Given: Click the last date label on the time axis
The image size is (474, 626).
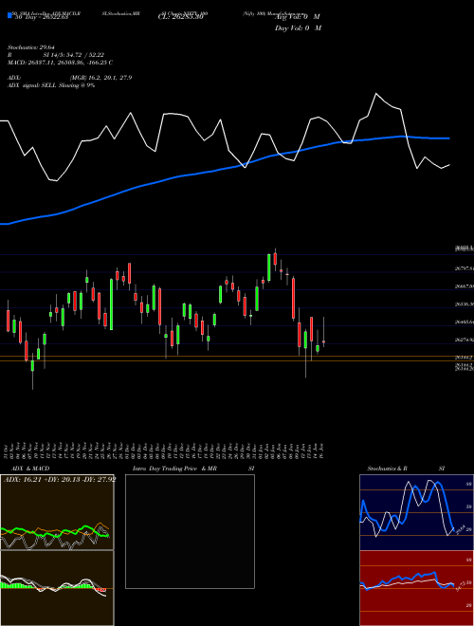Looking at the screenshot, I should click(x=321, y=451).
